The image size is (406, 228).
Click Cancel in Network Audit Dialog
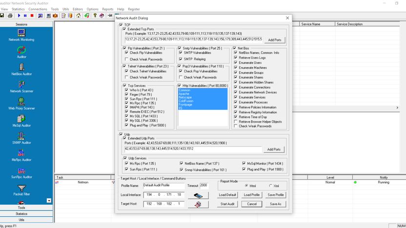[252, 204]
